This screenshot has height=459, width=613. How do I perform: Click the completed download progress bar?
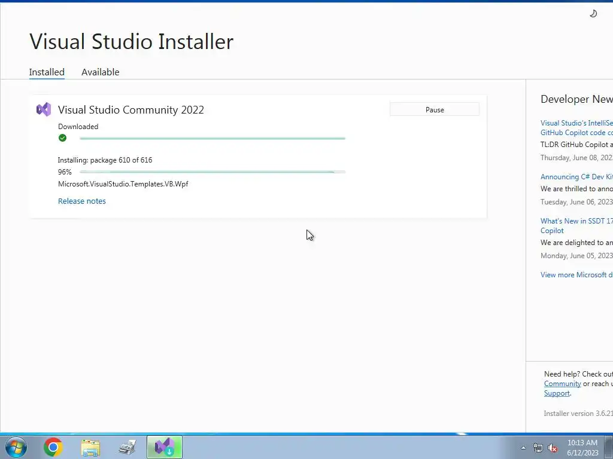(x=213, y=138)
